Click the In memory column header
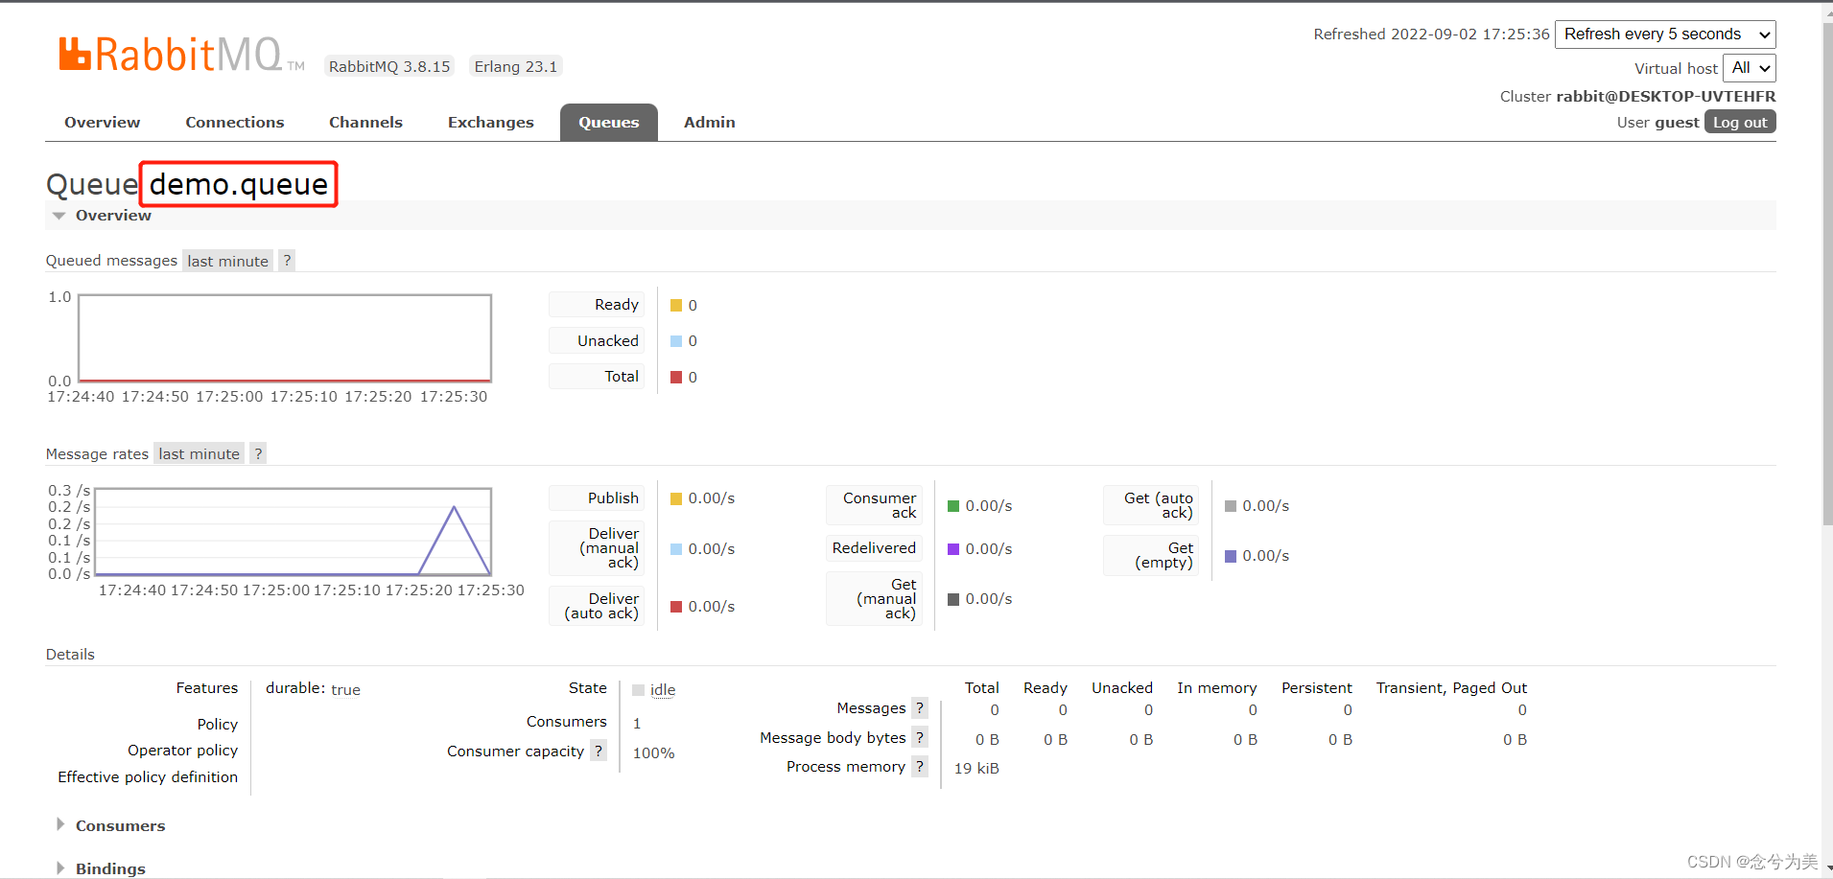This screenshot has height=879, width=1833. 1217,688
